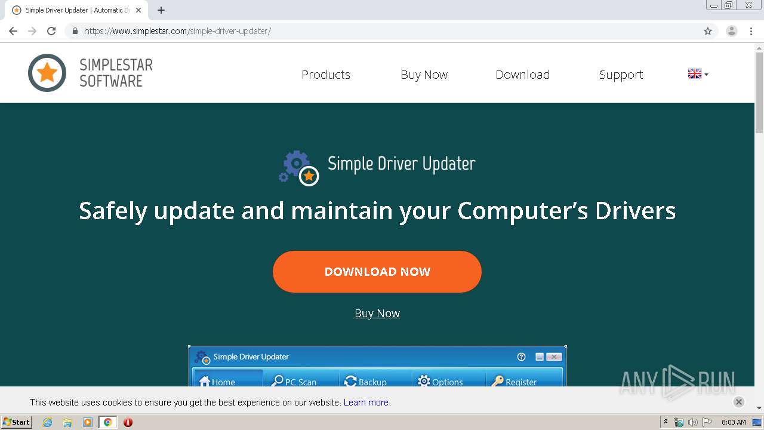764x430 pixels.
Task: Click the Buy Now link under download
Action: point(377,313)
